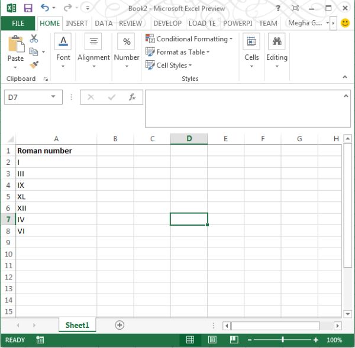
Task: Undo the last action
Action: point(44,8)
